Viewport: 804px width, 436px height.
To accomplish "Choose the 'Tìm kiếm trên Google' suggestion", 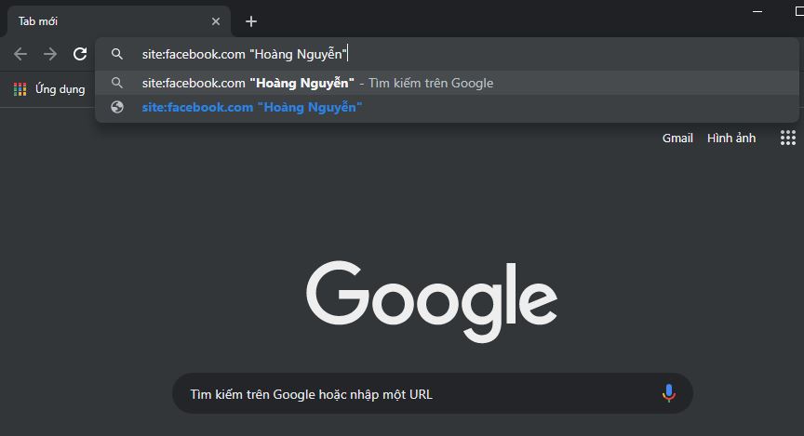I will (447, 83).
